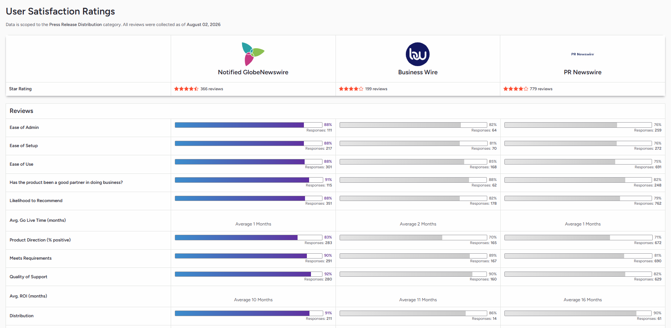Click Business Wire Ease of Use bar
The image size is (671, 328).
point(413,162)
